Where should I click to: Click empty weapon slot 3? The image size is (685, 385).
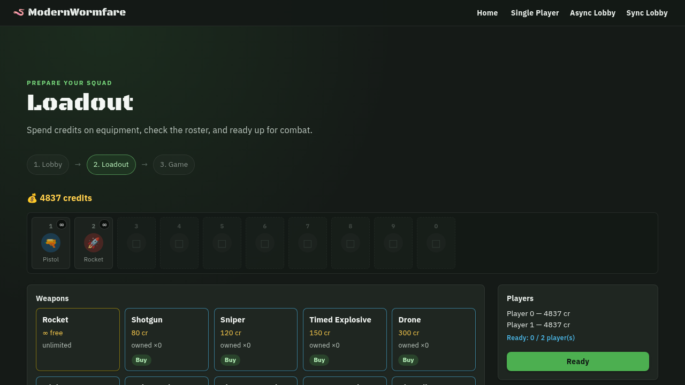click(136, 243)
